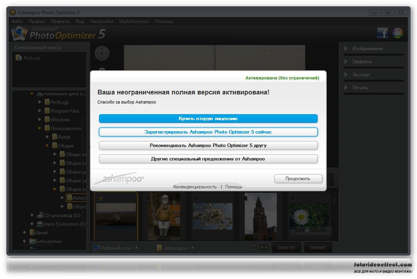Check the checkbox on the daisy thumbnail

click(293, 198)
